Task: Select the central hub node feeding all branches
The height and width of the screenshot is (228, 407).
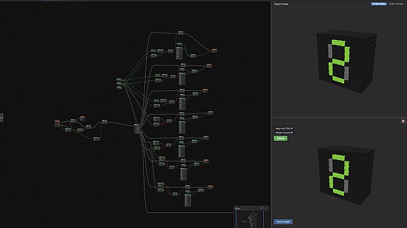Action: (x=136, y=129)
